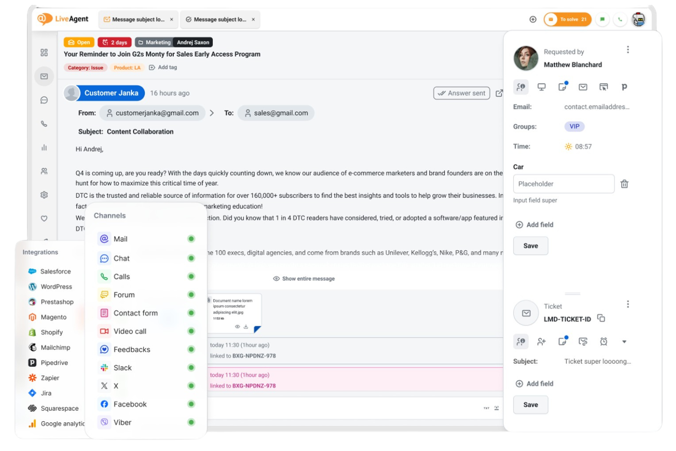This screenshot has height=451, width=676.
Task: Toggle the Facebook channel status indicator
Action: 191,404
